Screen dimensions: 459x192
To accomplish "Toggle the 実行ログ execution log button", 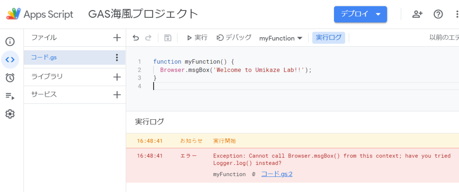I will pyautogui.click(x=329, y=37).
